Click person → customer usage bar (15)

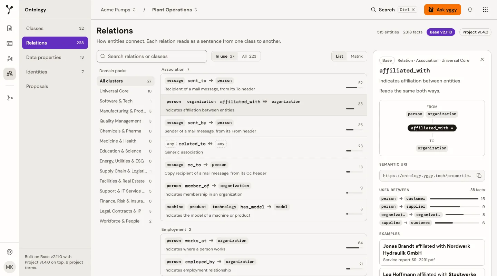454,199
